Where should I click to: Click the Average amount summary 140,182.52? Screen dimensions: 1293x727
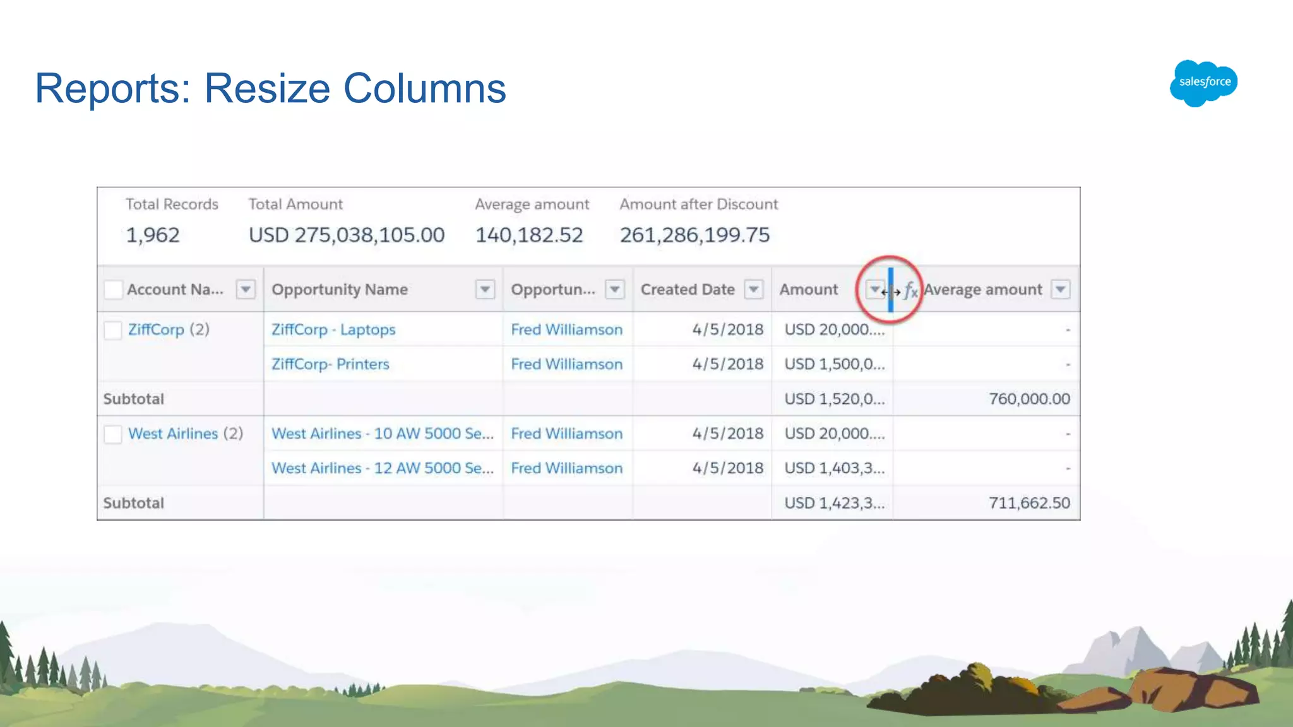coord(529,235)
